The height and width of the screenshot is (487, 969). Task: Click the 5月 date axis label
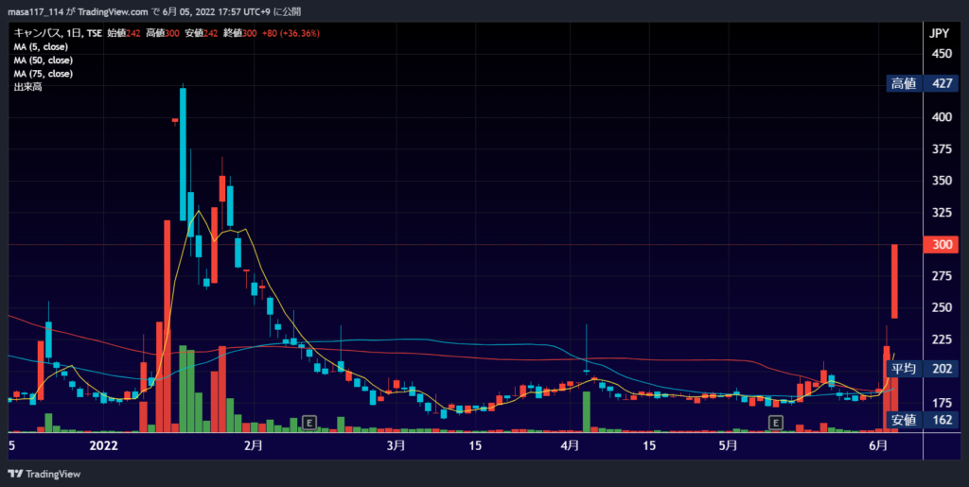click(x=728, y=445)
